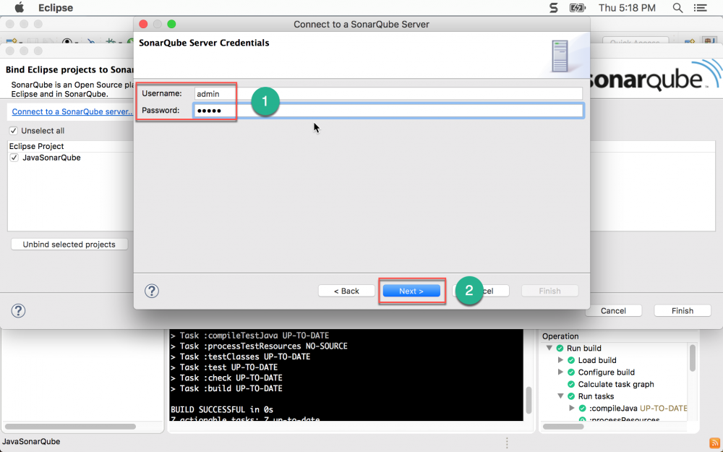Uncheck the JavaSonarQube project checkbox
723x452 pixels.
13,158
